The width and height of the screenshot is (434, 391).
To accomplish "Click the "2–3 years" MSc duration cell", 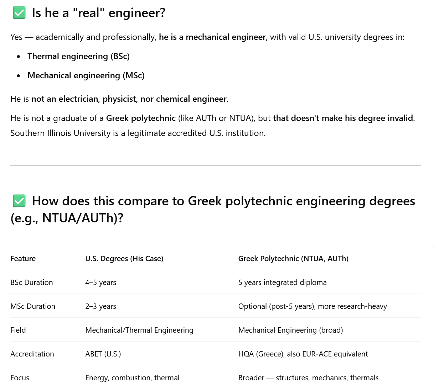I will pyautogui.click(x=101, y=306).
